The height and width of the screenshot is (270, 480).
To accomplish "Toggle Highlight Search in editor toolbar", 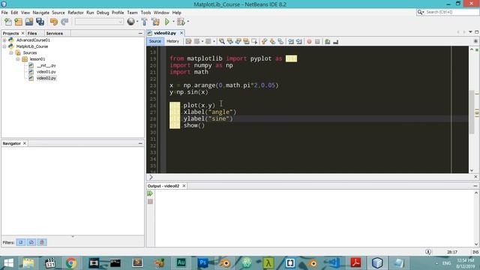I will click(246, 41).
